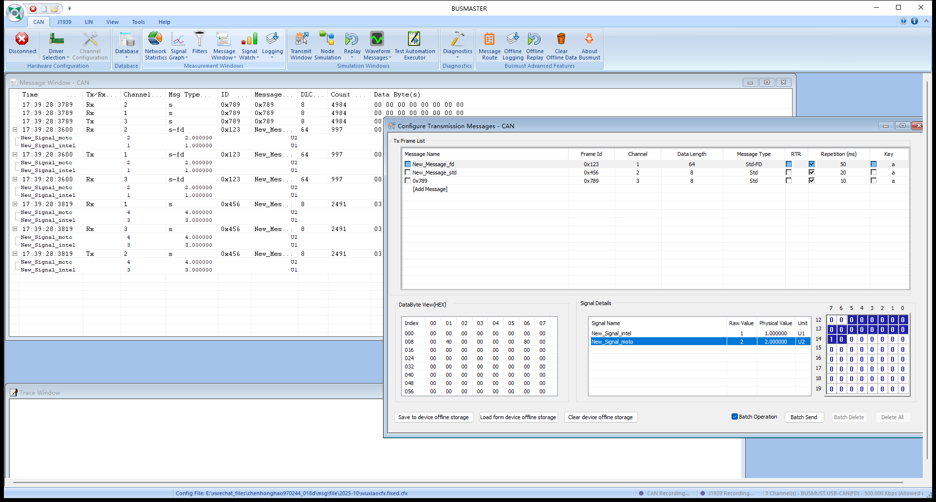Launch Test Automation Executor
The image size is (936, 502).
(x=415, y=46)
